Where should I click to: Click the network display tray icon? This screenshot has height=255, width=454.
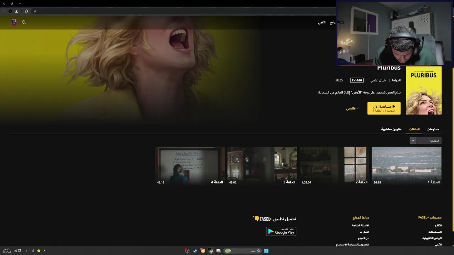[x=20, y=251]
